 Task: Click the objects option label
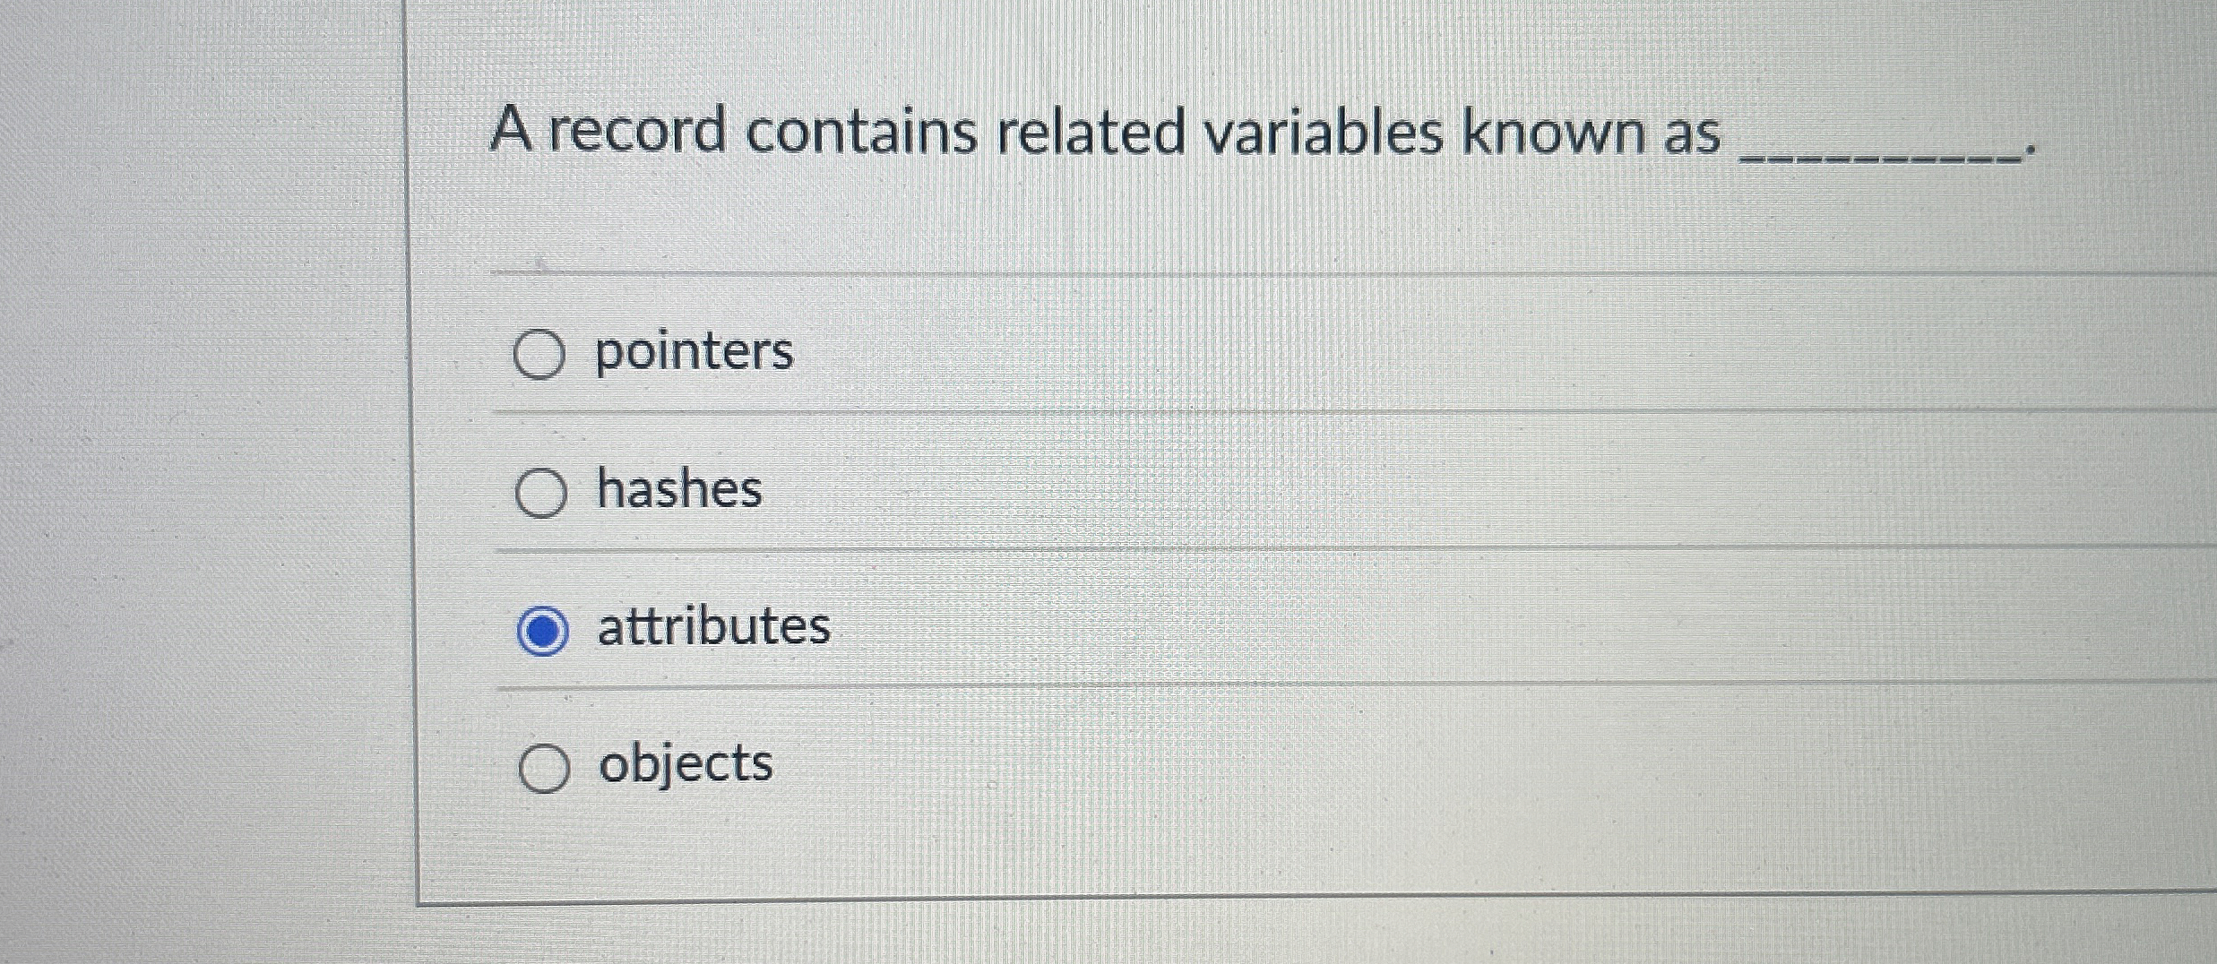(x=683, y=763)
